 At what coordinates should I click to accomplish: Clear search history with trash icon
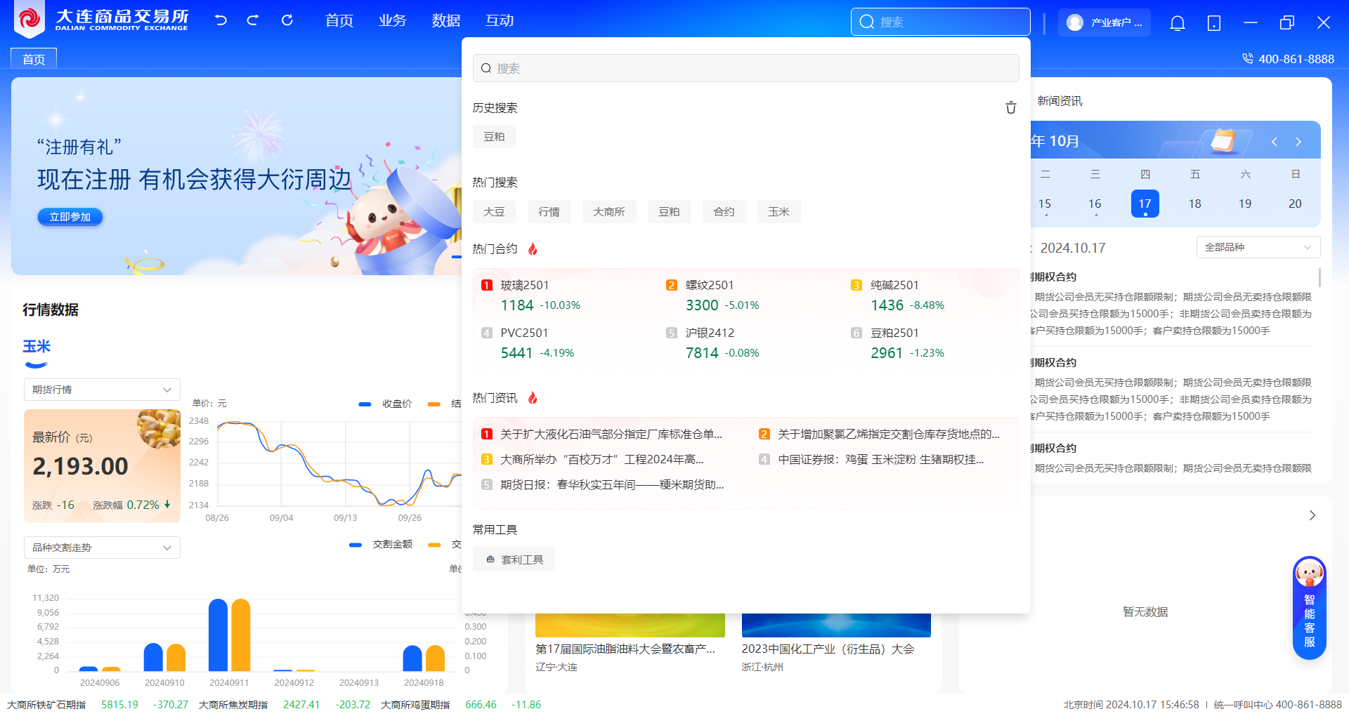tap(1010, 107)
